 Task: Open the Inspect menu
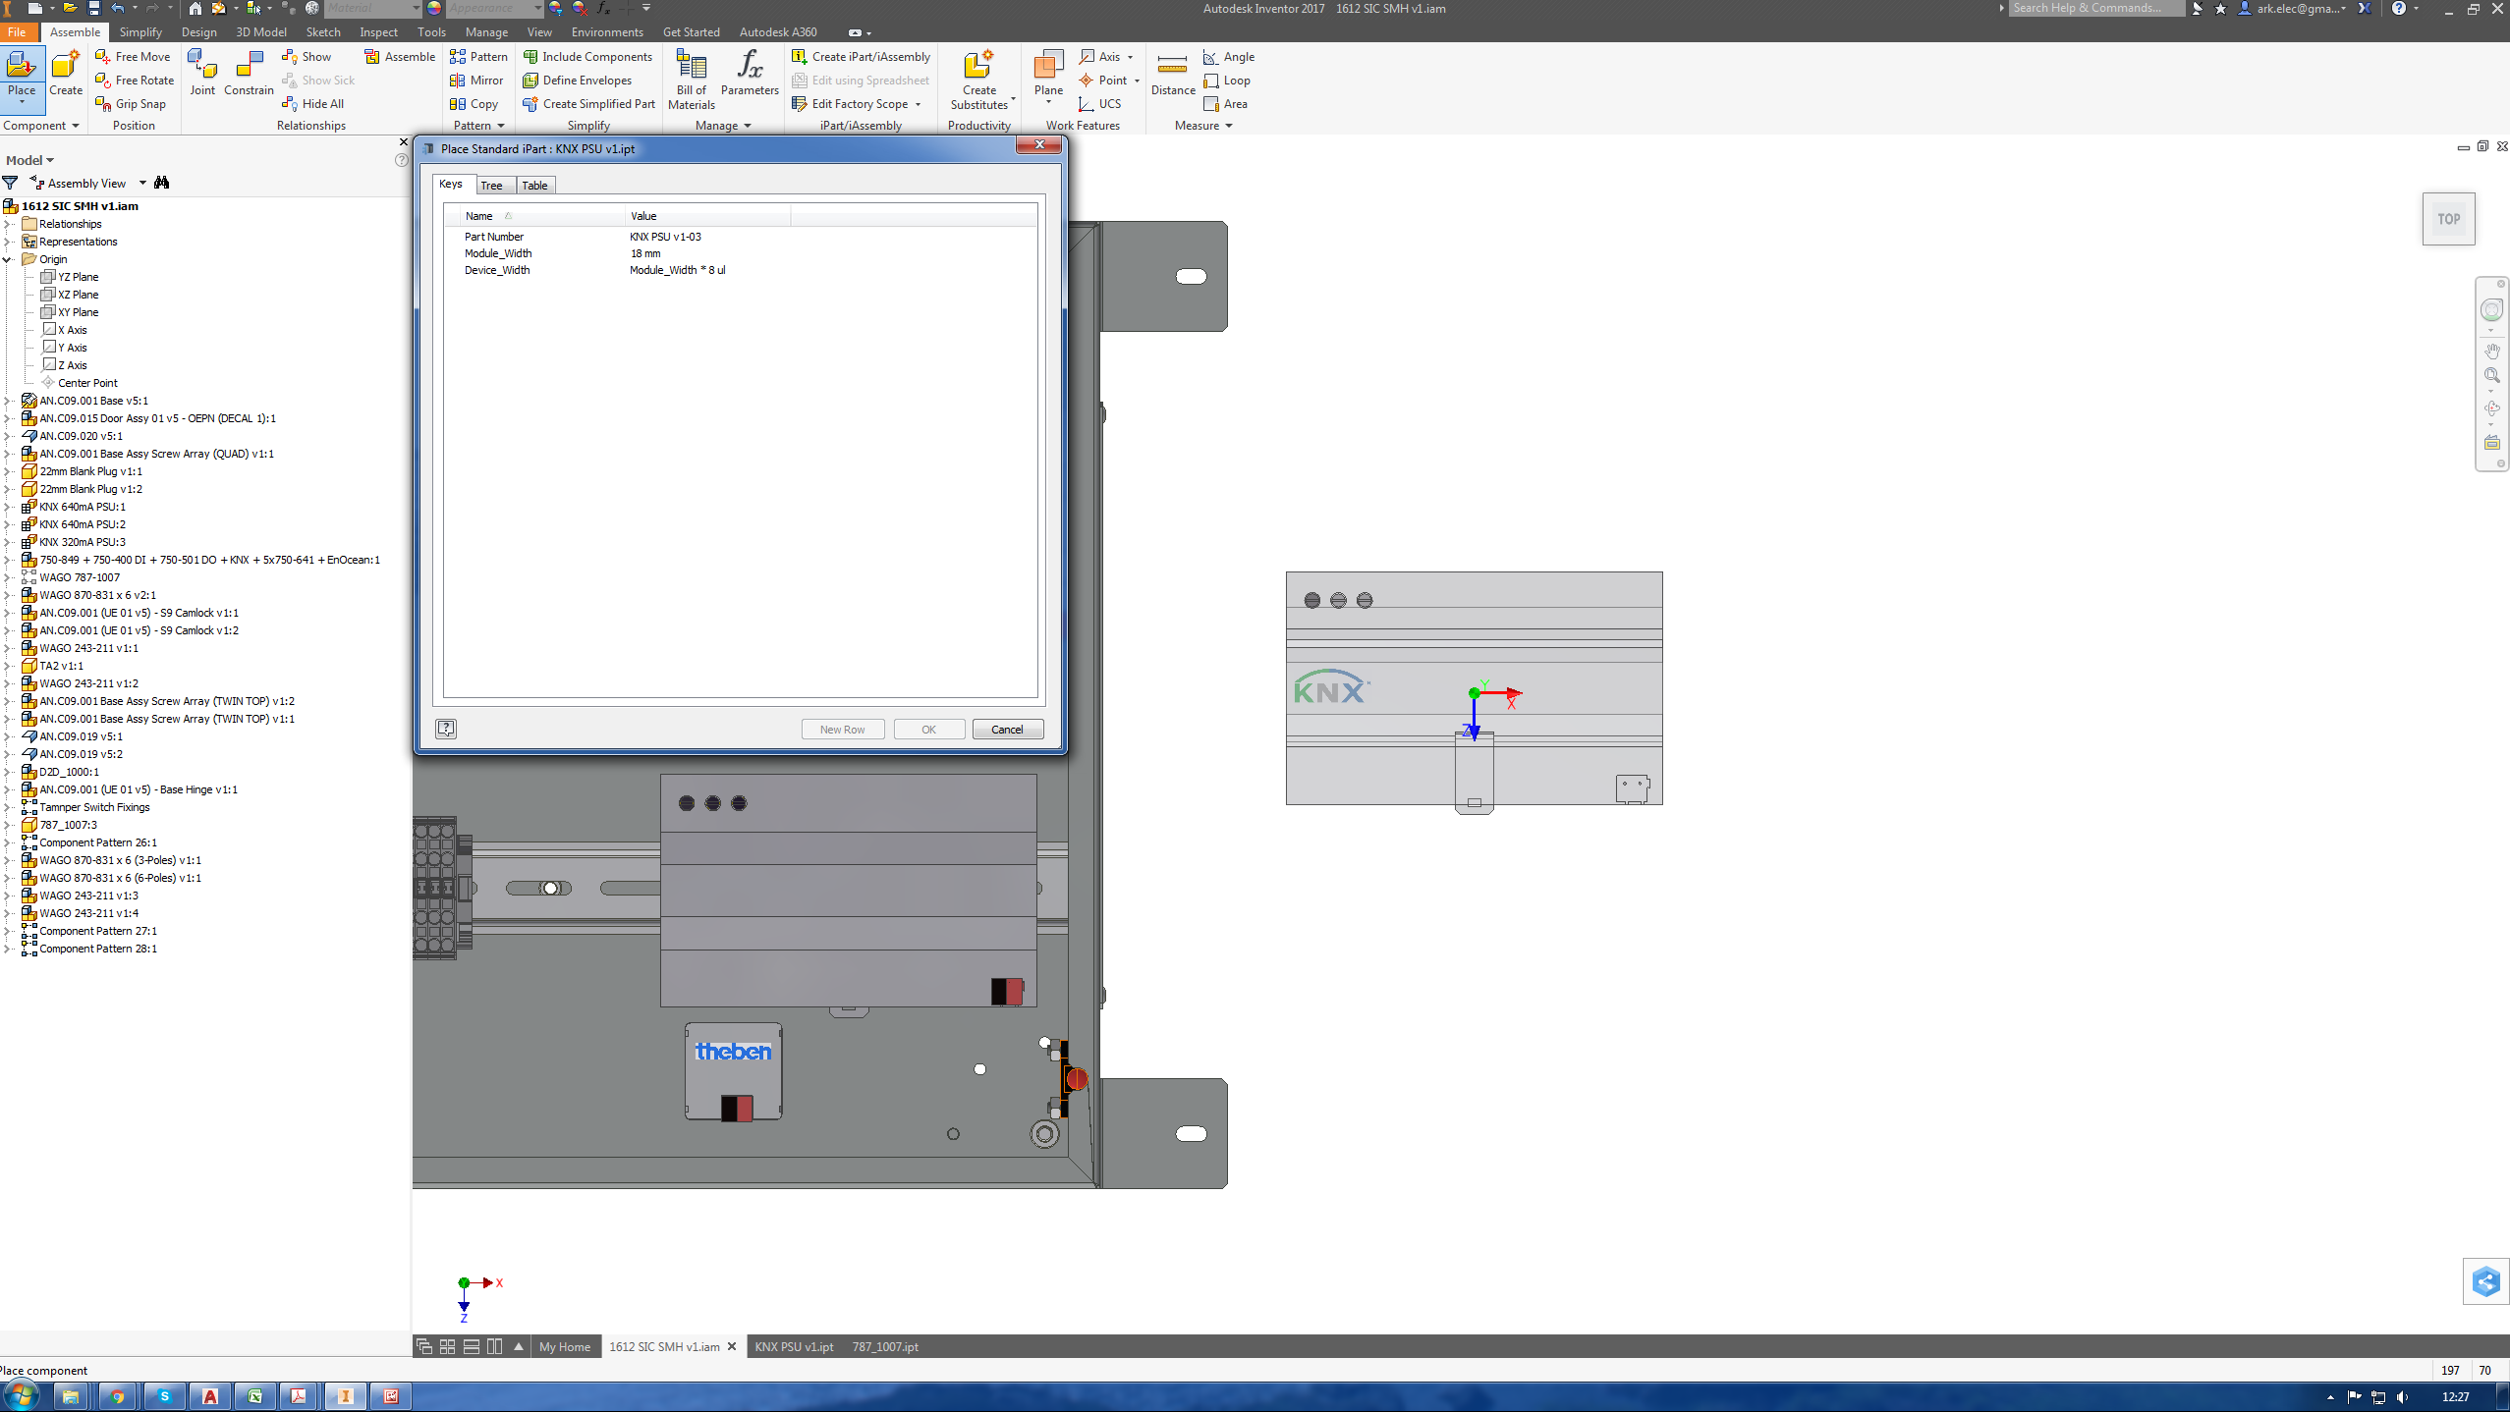coord(377,31)
